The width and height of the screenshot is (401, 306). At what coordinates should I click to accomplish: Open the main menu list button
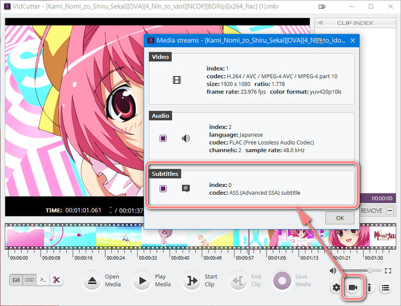click(x=385, y=288)
